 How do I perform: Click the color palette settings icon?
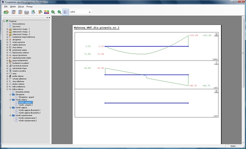[47, 12]
